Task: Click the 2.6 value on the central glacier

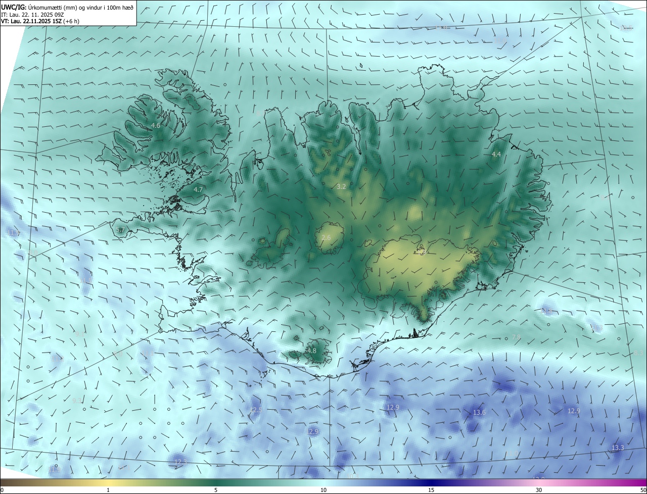Action: click(x=326, y=237)
